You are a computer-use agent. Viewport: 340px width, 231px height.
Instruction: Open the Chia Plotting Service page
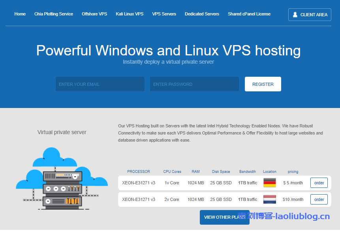(x=53, y=14)
